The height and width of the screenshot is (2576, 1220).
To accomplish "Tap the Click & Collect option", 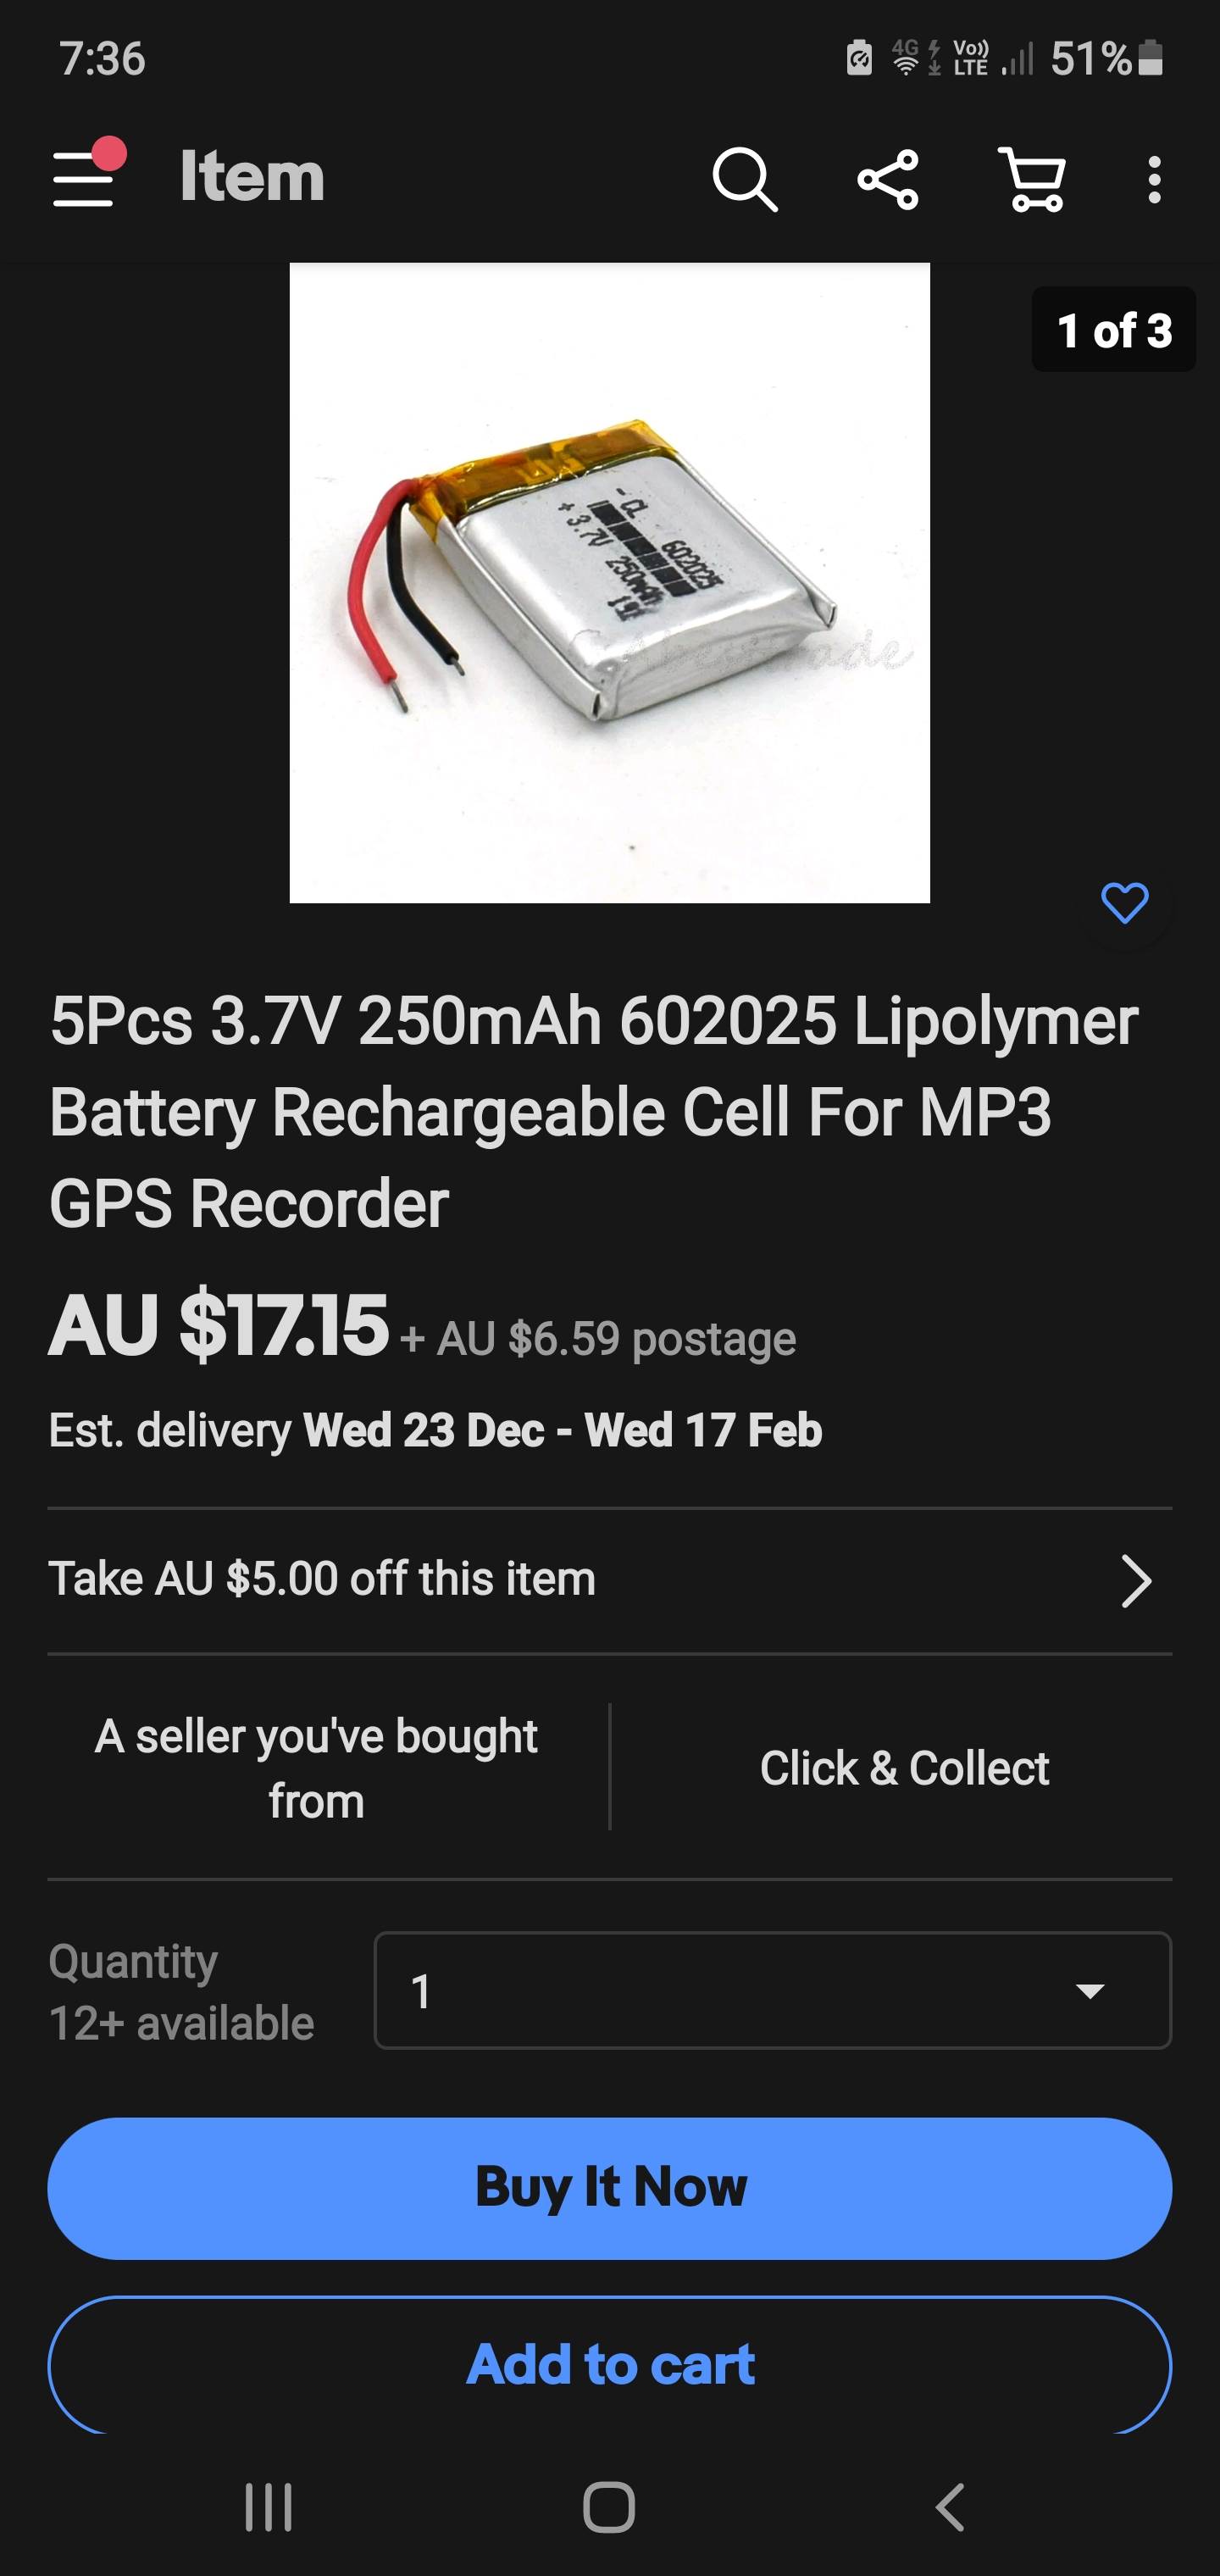I will click(904, 1768).
